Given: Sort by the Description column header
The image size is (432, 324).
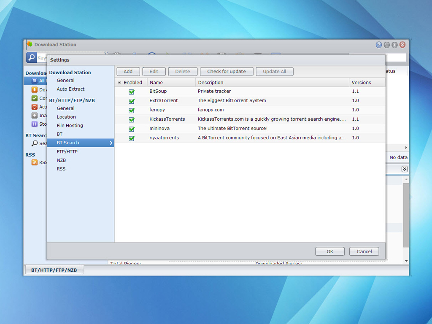Looking at the screenshot, I should pyautogui.click(x=272, y=82).
